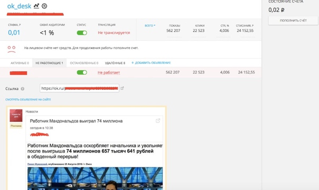Edit the 0,01 bid rate value

14,33
